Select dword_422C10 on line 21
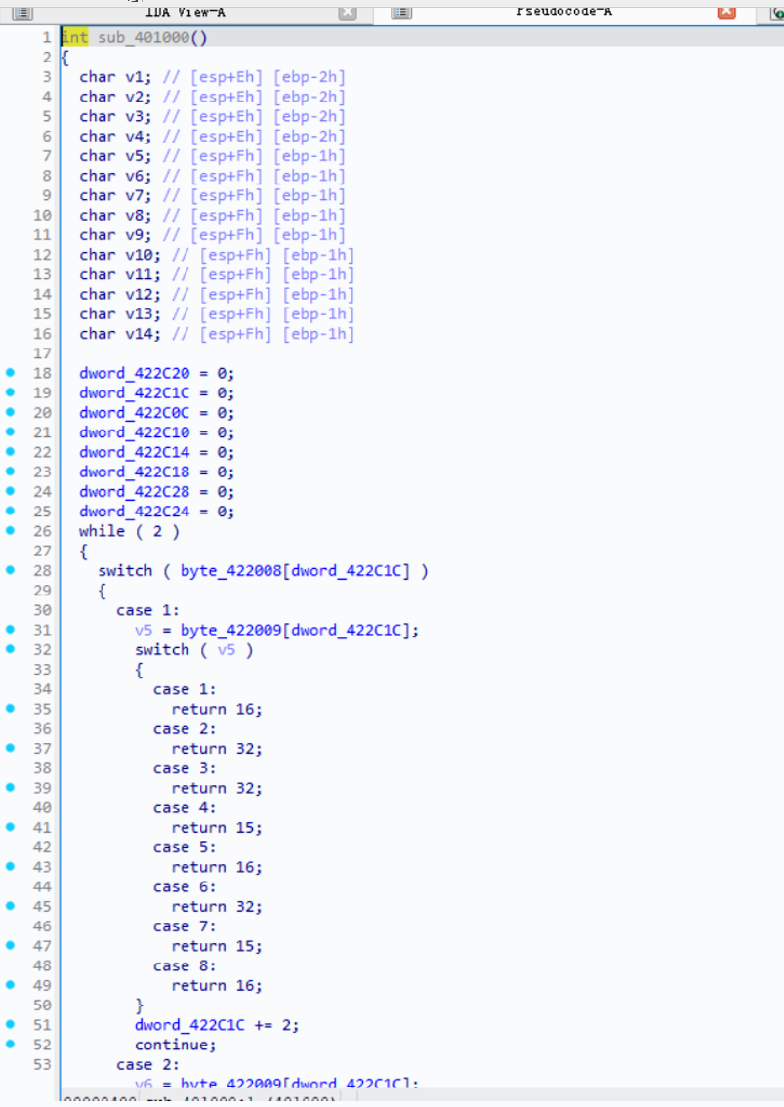 (x=134, y=432)
